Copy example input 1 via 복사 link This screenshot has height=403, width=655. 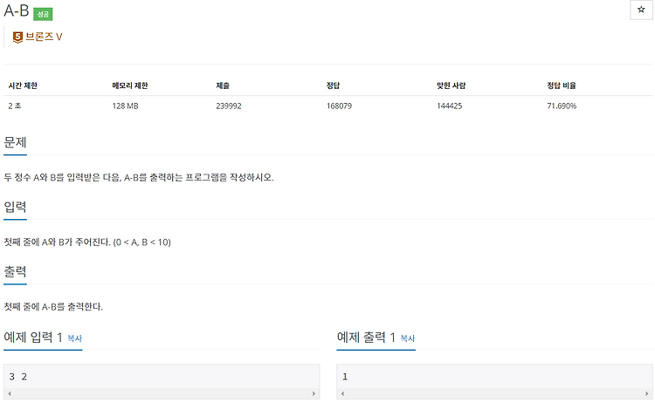[x=75, y=338]
